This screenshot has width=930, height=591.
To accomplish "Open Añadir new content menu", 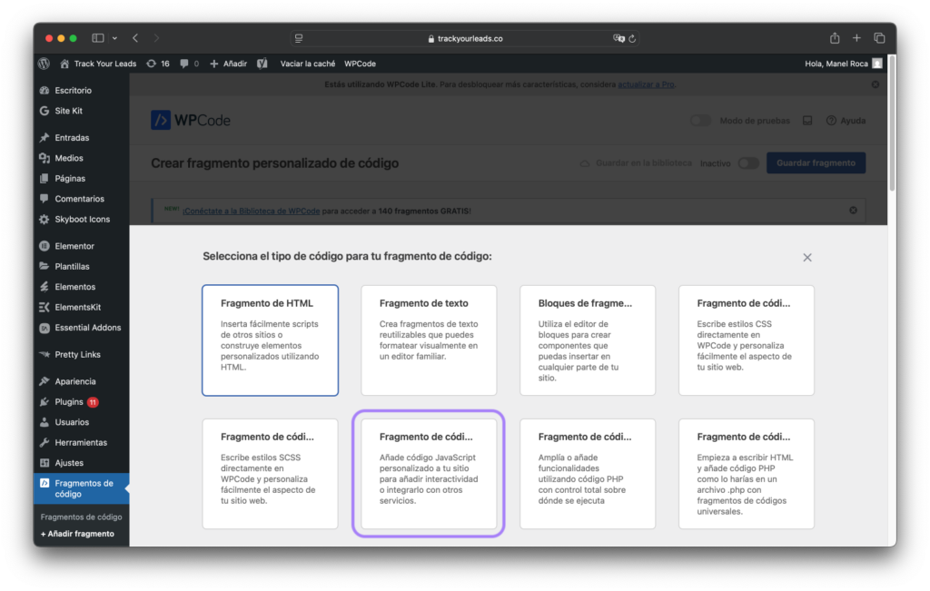I will click(228, 64).
